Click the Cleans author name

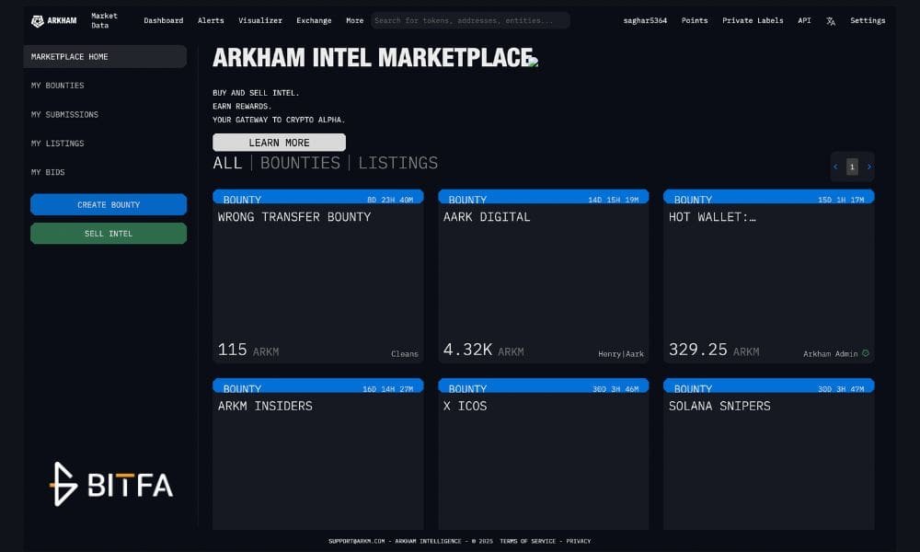click(405, 353)
